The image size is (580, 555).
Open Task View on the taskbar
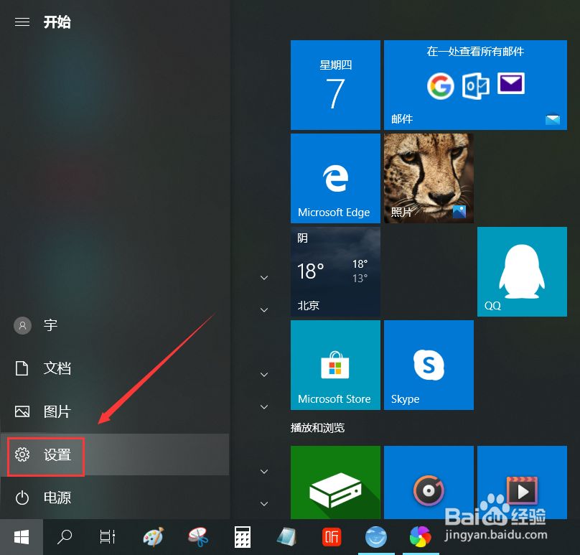point(108,537)
